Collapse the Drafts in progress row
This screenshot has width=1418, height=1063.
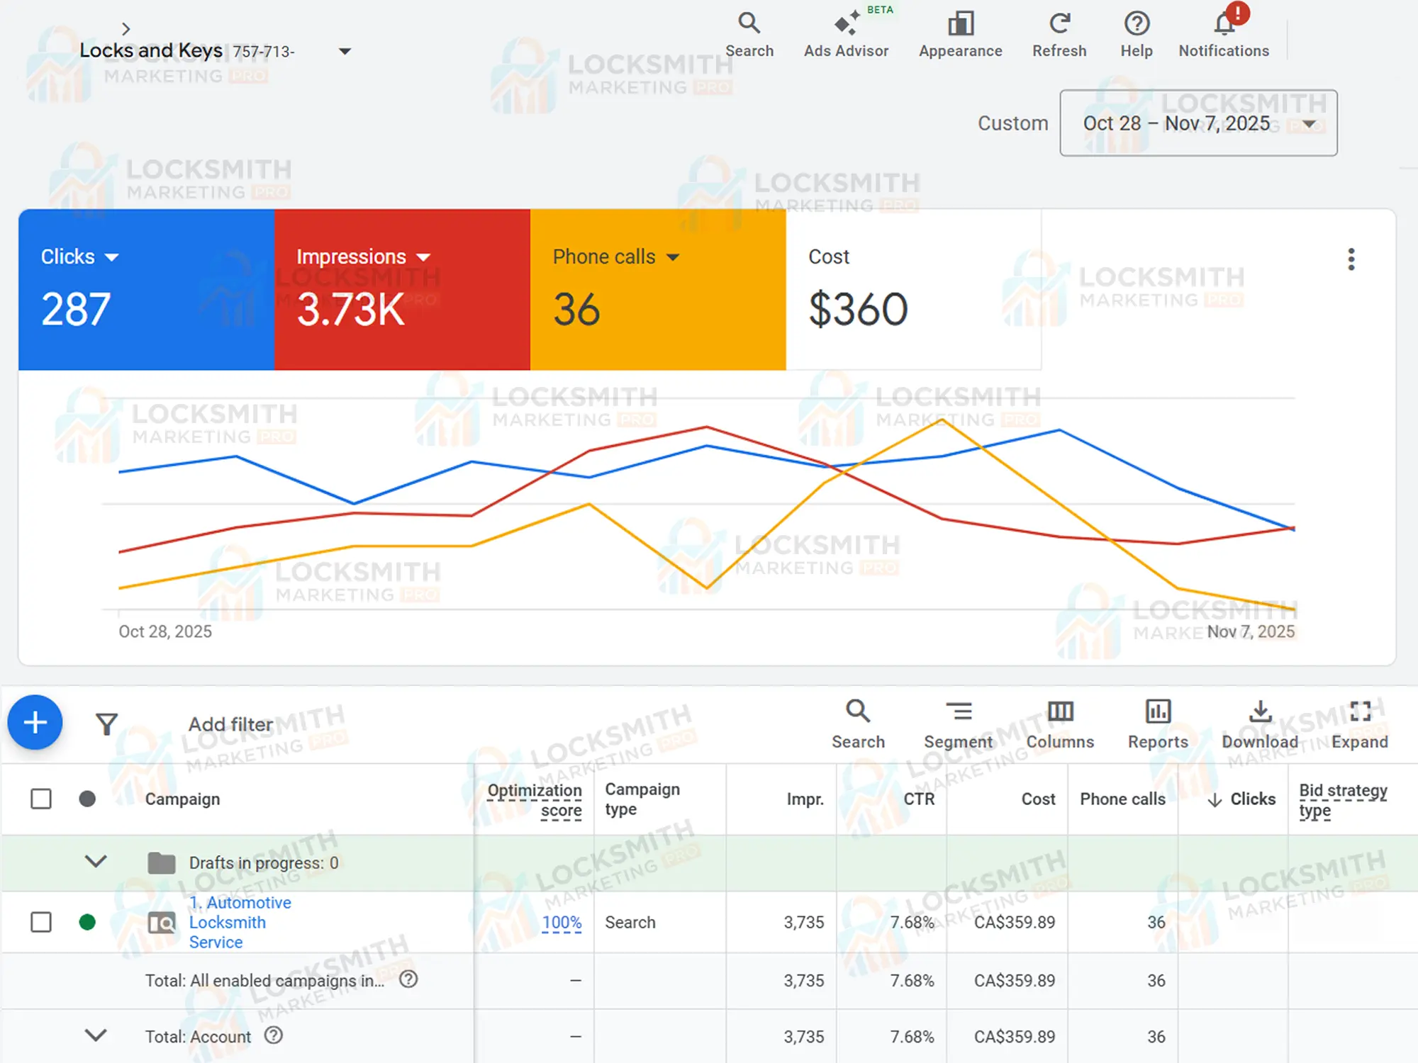tap(96, 862)
